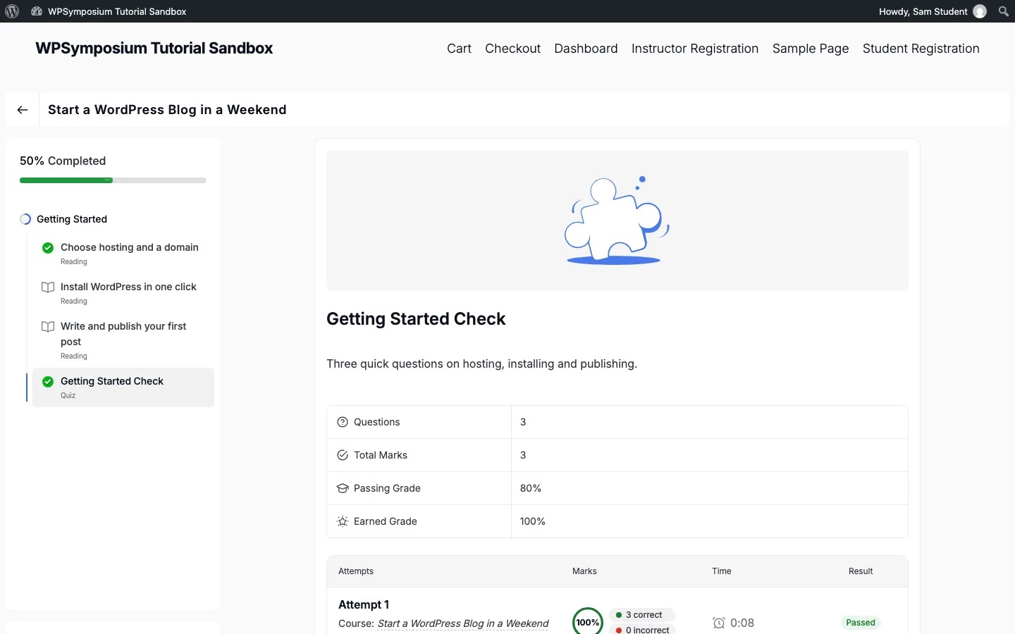The width and height of the screenshot is (1015, 634).
Task: Collapse the Getting Started topic
Action: [x=72, y=219]
